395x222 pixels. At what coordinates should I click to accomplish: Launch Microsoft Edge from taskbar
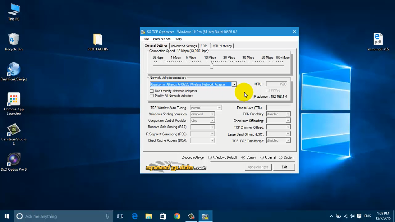click(134, 216)
